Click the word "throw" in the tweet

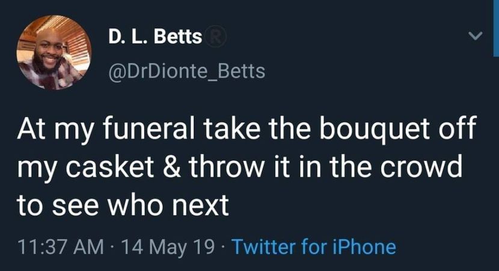coord(216,168)
